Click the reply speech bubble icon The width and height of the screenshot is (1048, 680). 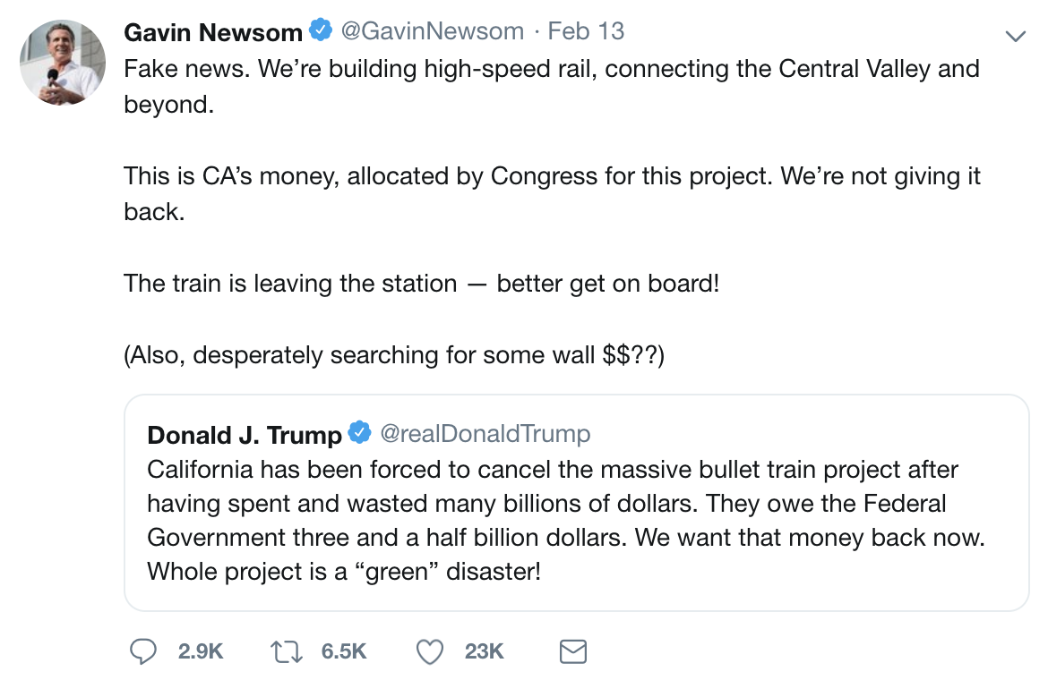point(143,651)
